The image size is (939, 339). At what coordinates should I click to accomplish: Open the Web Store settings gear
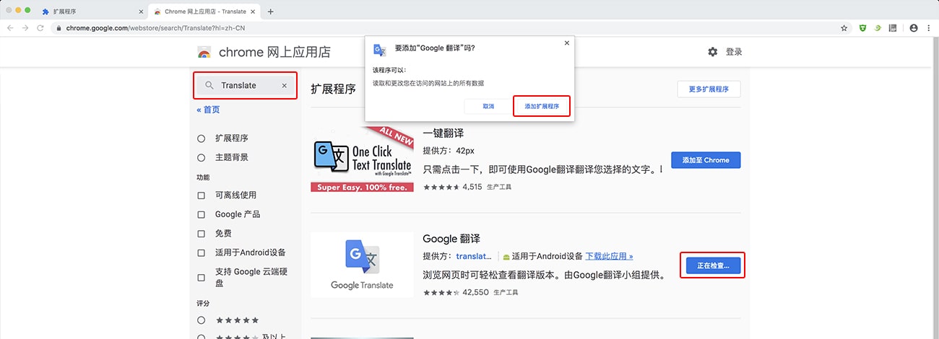pyautogui.click(x=713, y=52)
